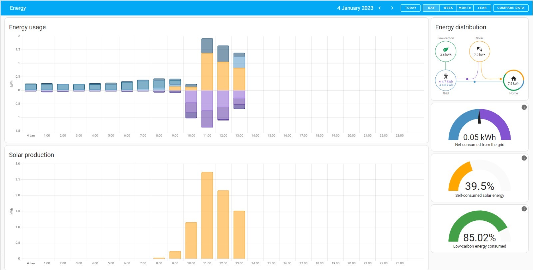Click the Low-carbon leaf icon
The height and width of the screenshot is (270, 533).
tap(446, 50)
